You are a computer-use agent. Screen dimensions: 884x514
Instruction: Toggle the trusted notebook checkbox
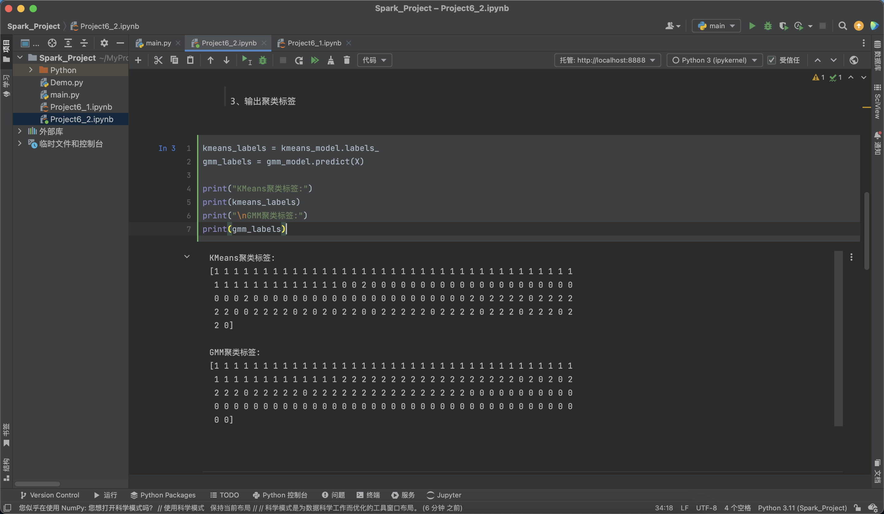771,60
